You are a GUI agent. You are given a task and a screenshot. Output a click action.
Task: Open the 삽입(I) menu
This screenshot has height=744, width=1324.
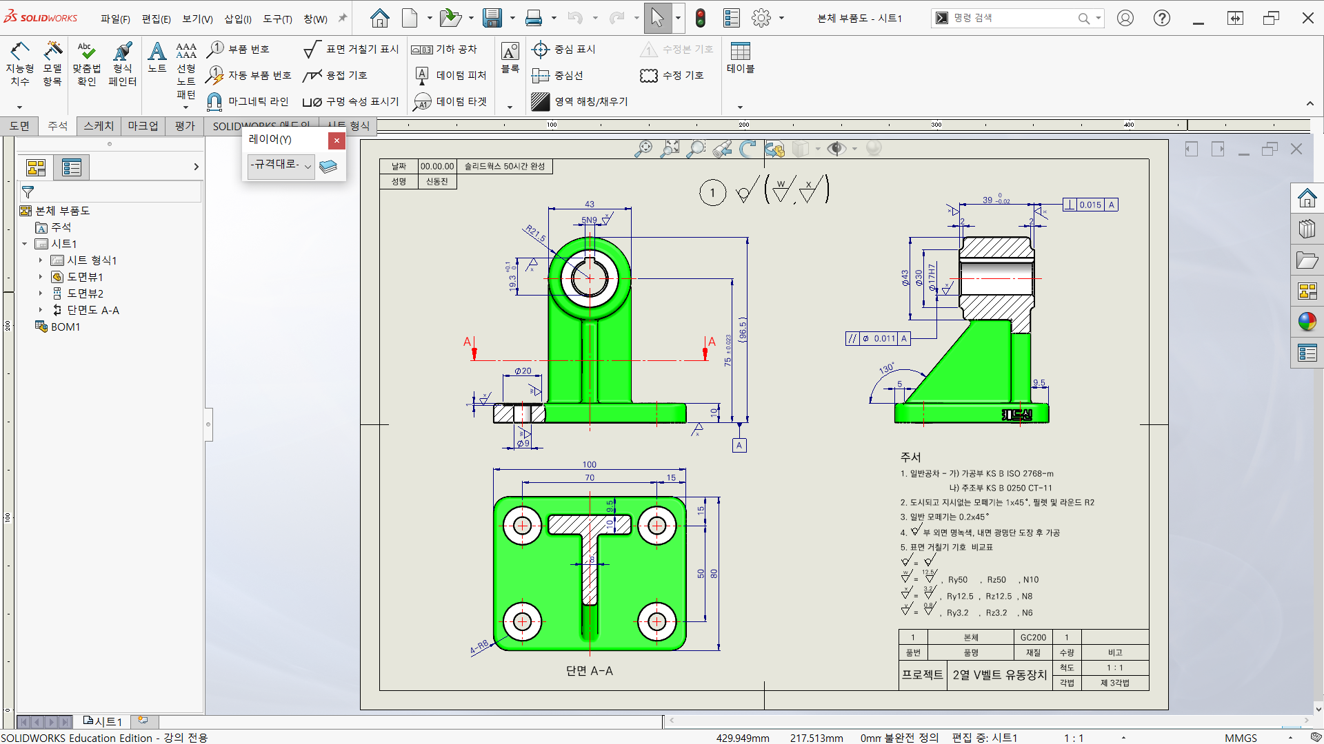click(238, 19)
